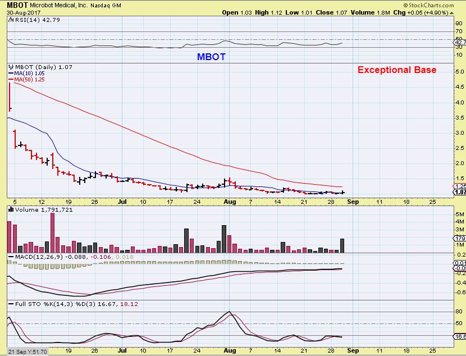The width and height of the screenshot is (466, 356).
Task: Click the 80 level on the stochastic scale
Action: pos(459,312)
